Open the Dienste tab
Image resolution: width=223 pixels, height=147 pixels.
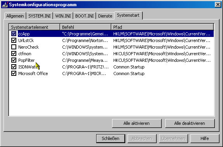tap(105, 16)
